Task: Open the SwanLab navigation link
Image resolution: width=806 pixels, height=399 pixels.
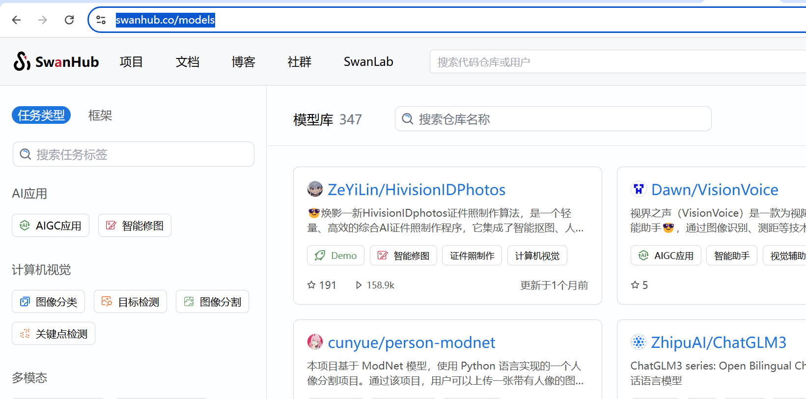Action: pos(368,61)
